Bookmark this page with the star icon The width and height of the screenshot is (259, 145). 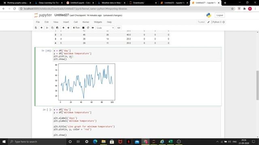232,9
